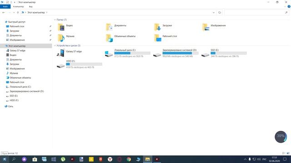The width and height of the screenshot is (291, 163).
Task: Open the notification center icon
Action: coord(285,159)
